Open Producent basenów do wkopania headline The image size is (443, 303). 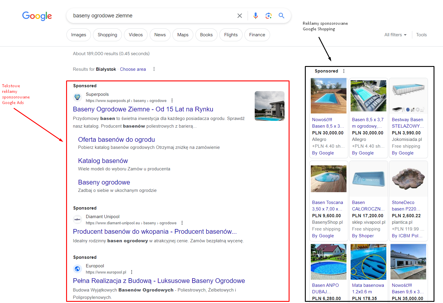[x=155, y=232]
